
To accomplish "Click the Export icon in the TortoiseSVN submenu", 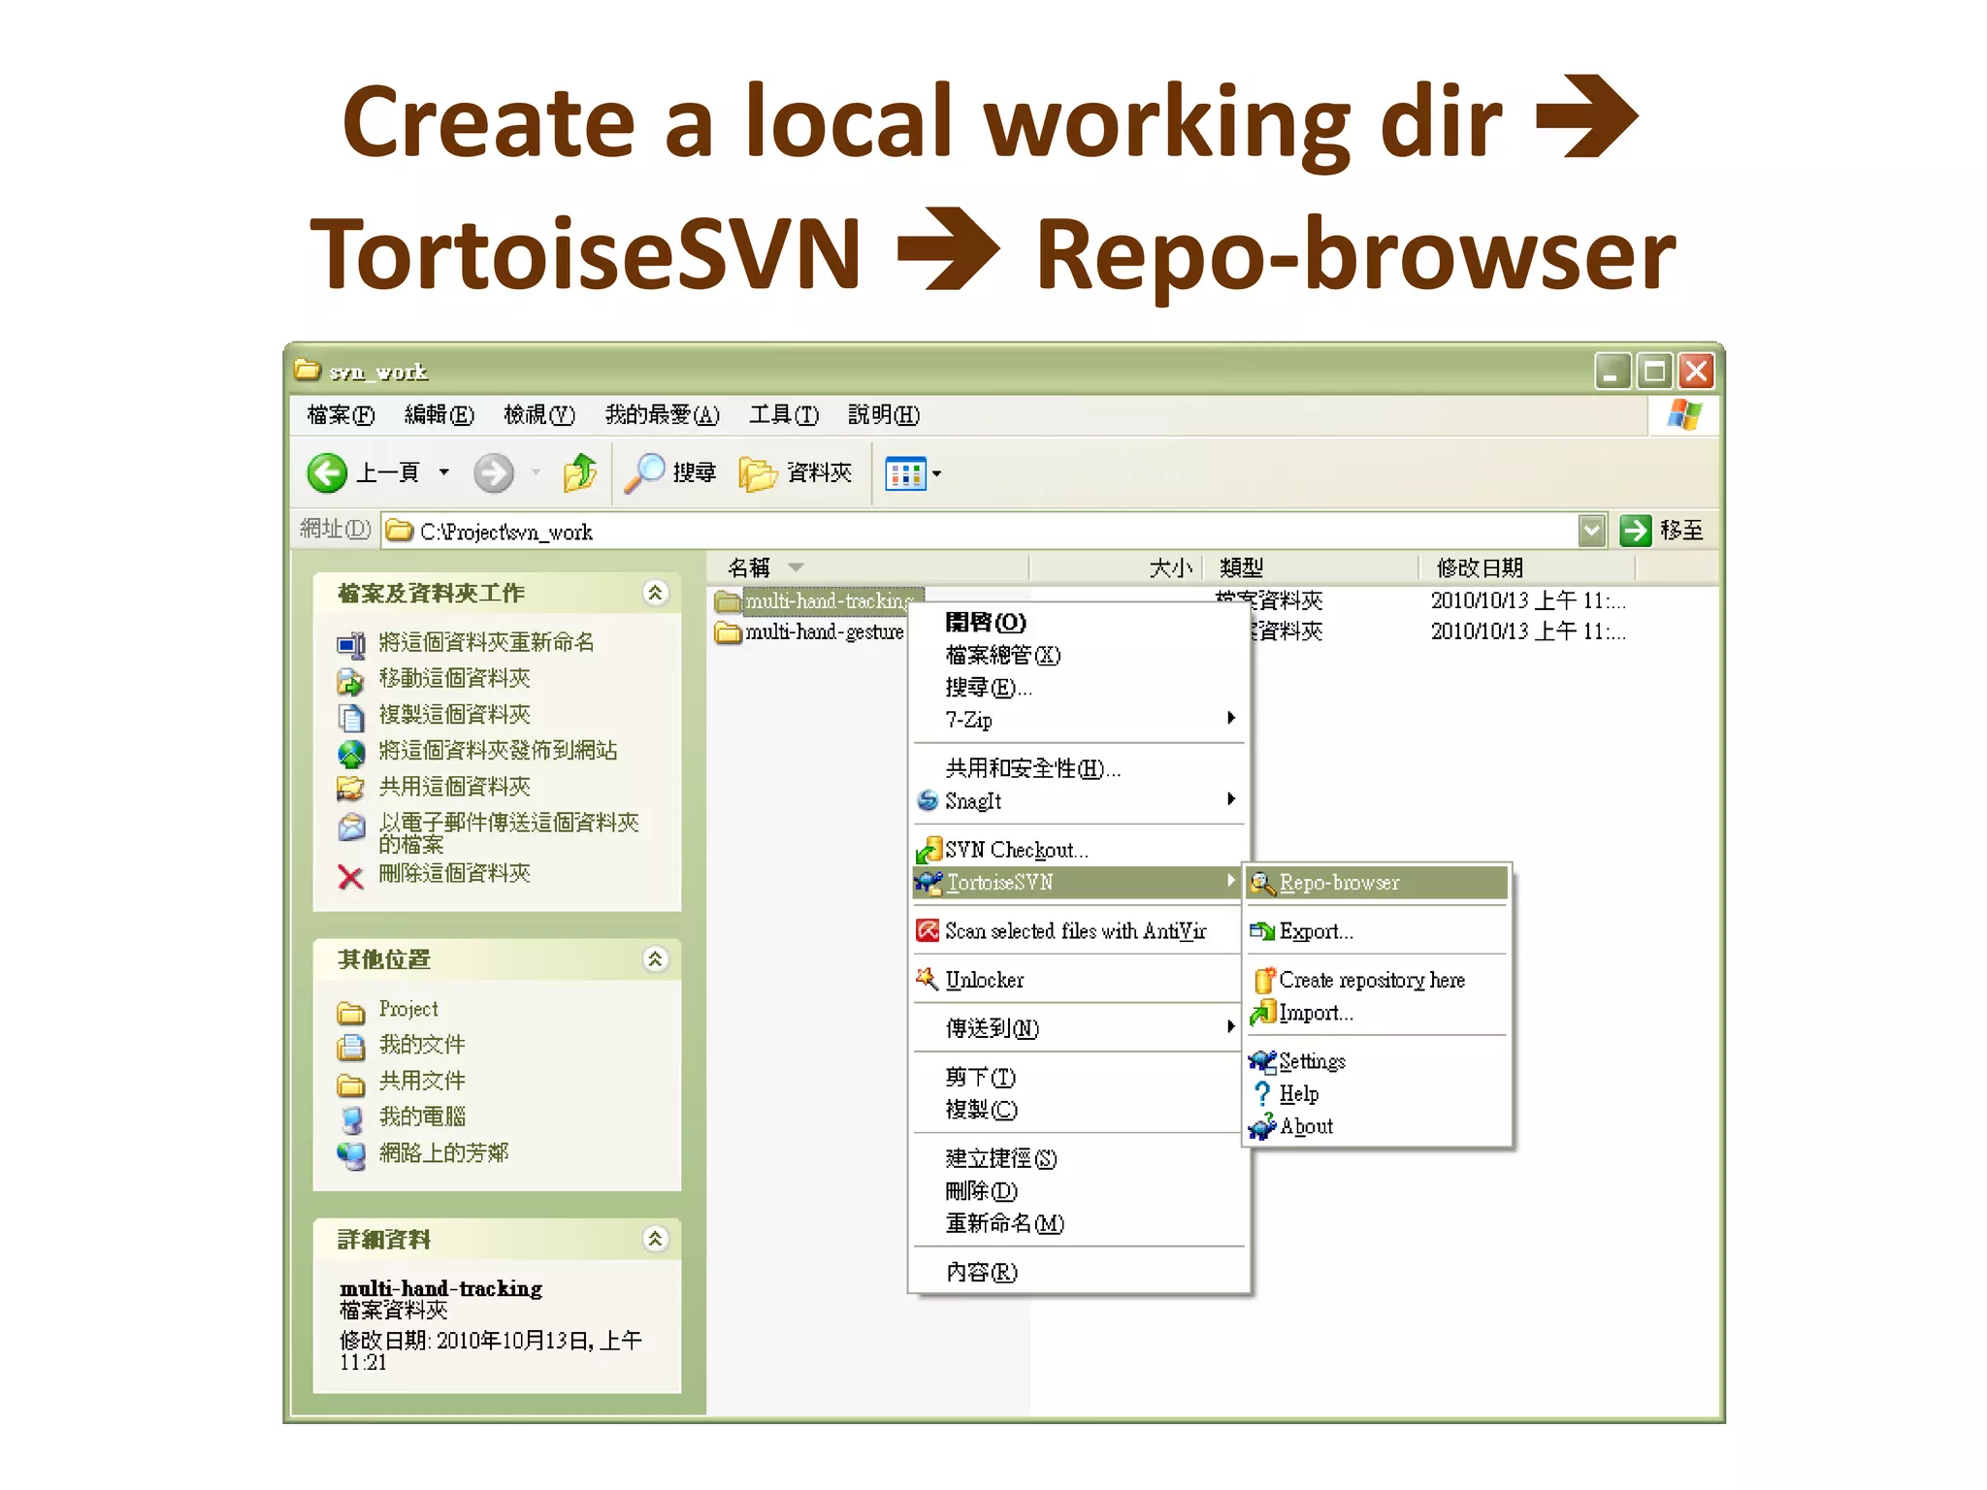I will 1262,931.
